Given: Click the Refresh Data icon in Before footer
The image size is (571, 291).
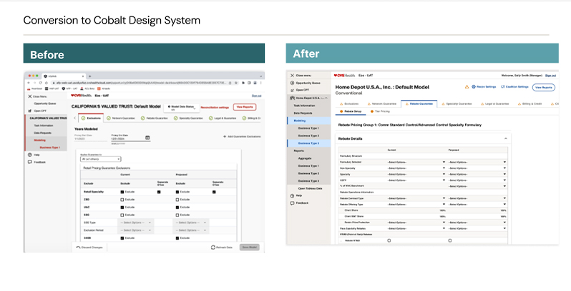Looking at the screenshot, I should [x=213, y=247].
